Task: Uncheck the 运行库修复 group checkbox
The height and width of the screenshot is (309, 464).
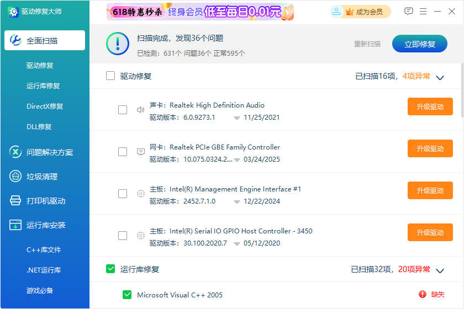Action: click(x=110, y=269)
